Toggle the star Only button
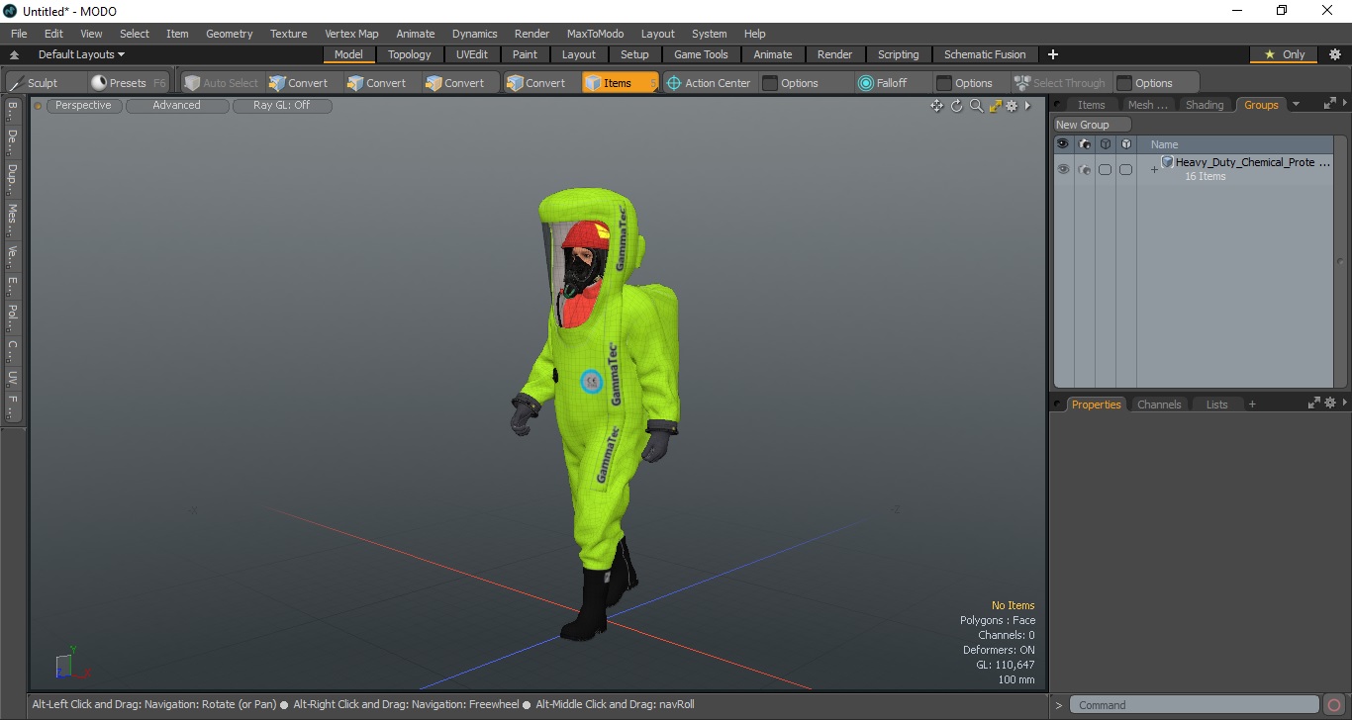 pyautogui.click(x=1285, y=54)
